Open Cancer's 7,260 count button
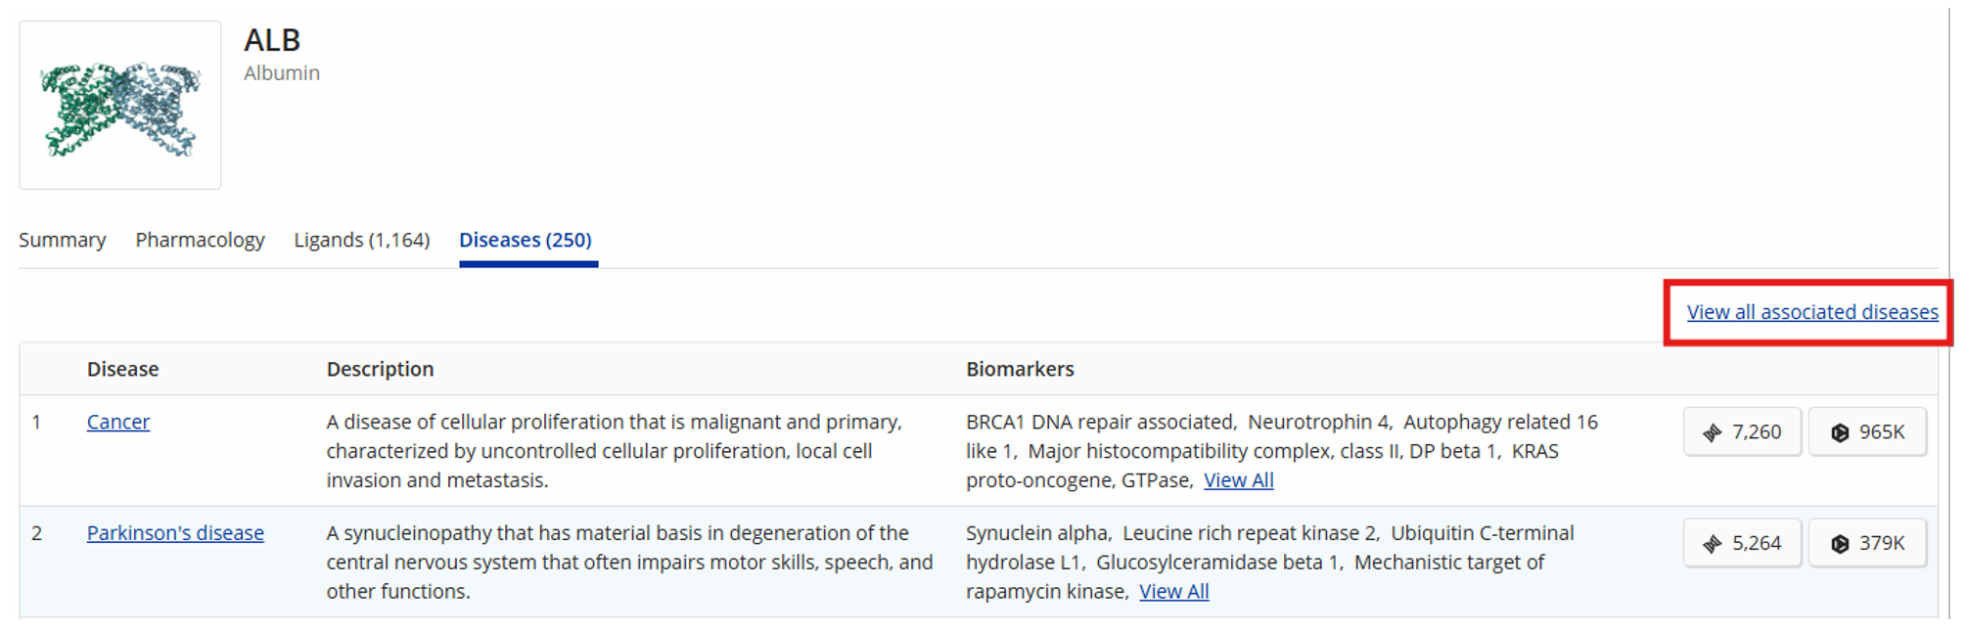The width and height of the screenshot is (1968, 632). (x=1742, y=431)
